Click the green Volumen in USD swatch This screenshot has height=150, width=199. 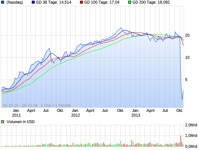click(x=3, y=122)
